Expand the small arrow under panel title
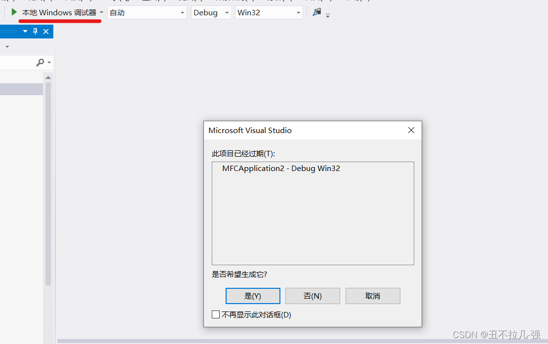This screenshot has height=344, width=548. tap(7, 46)
